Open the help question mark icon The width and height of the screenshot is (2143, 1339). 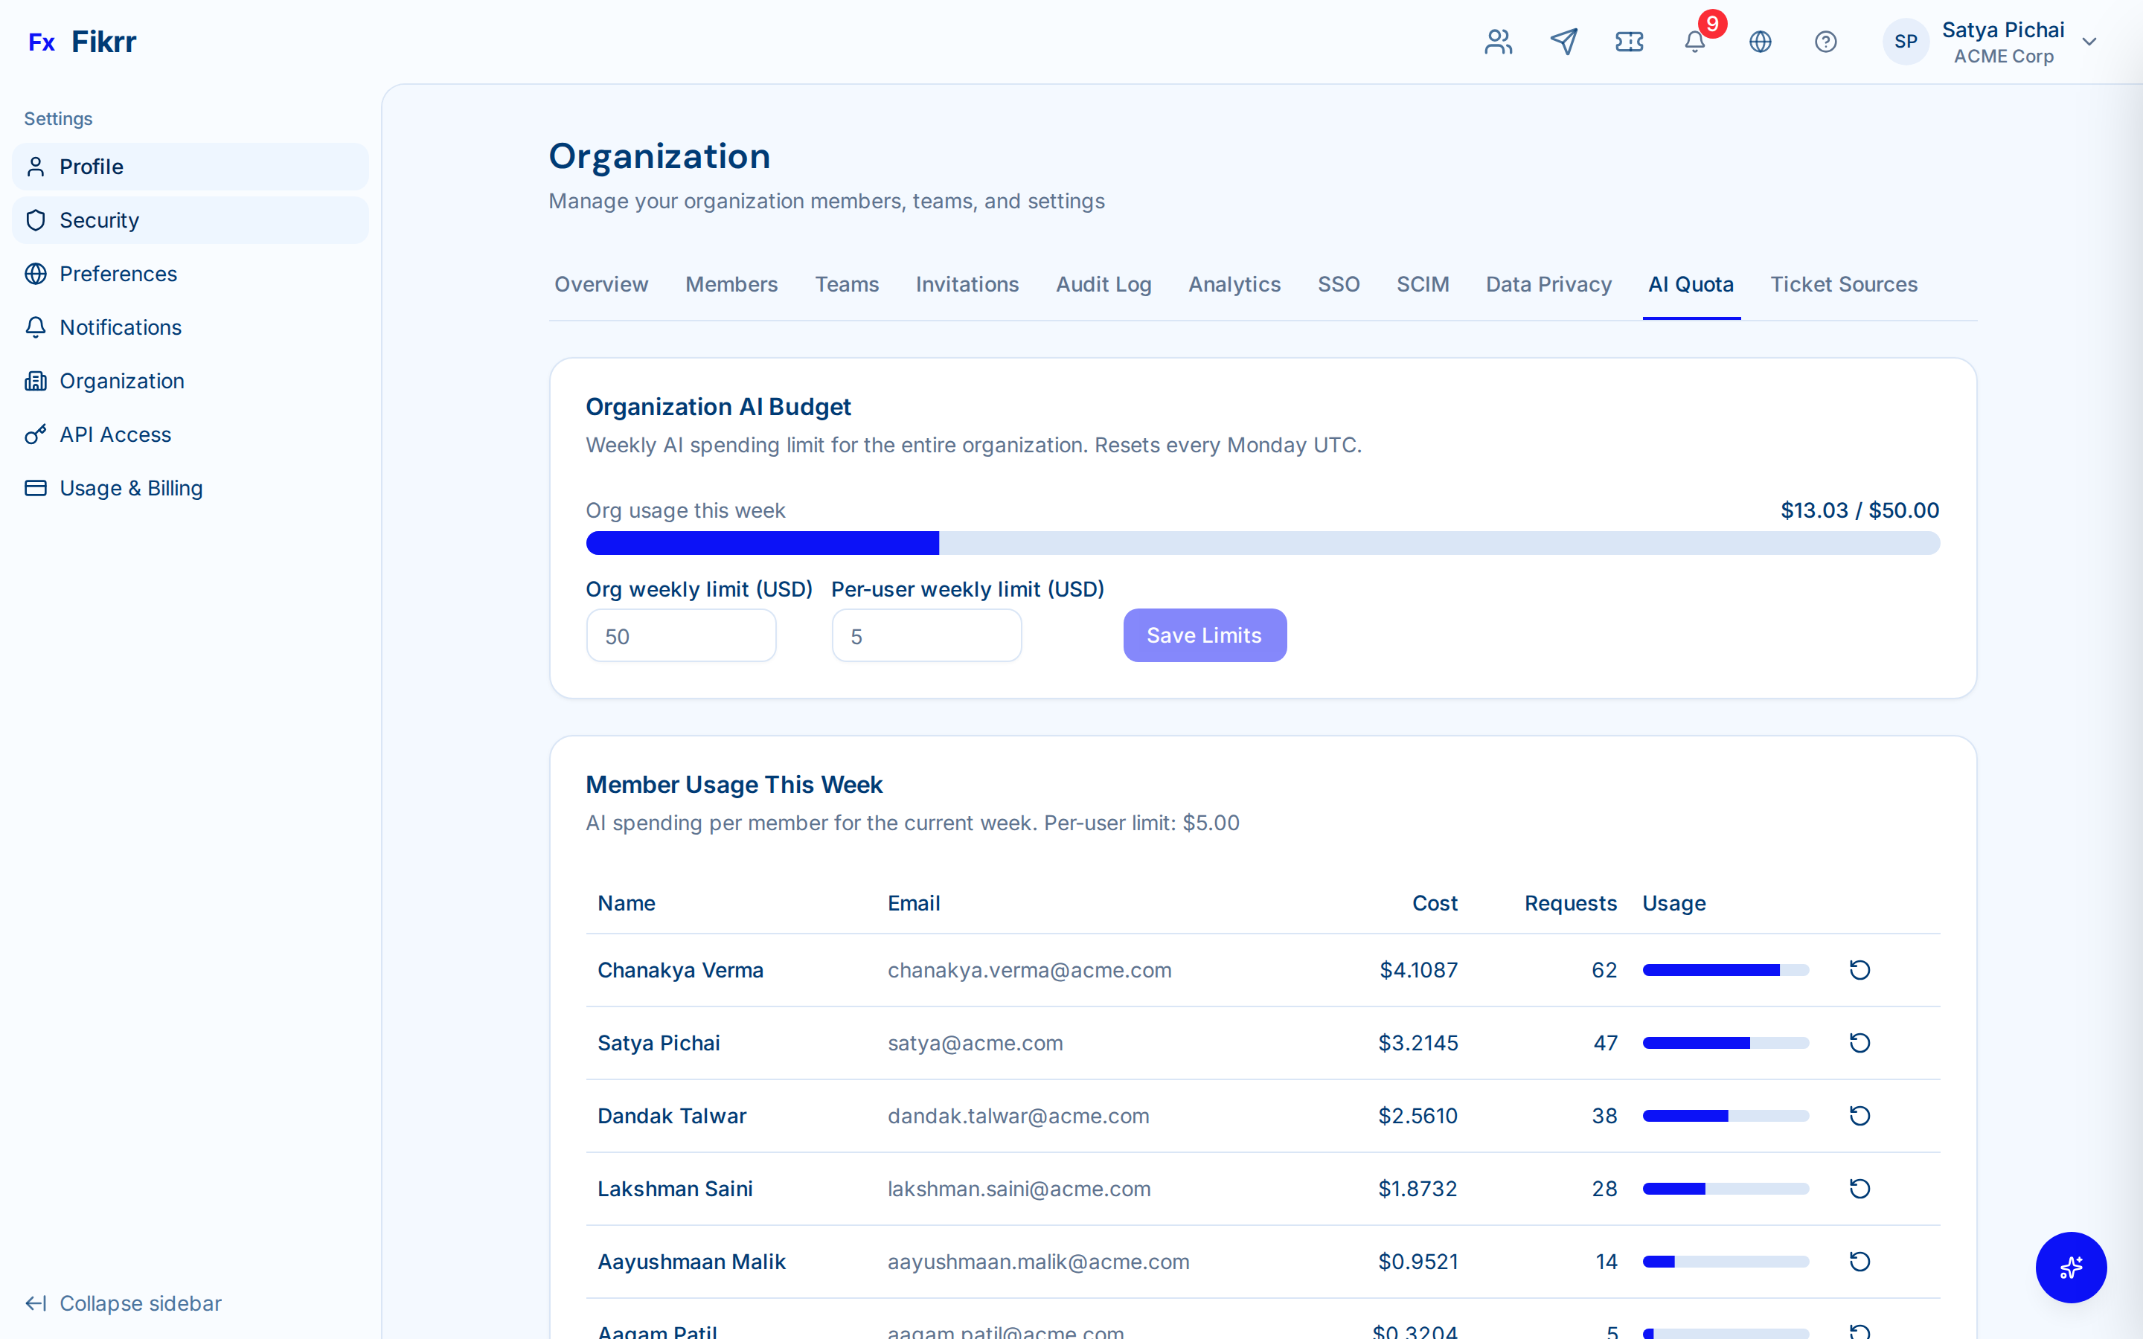tap(1825, 42)
